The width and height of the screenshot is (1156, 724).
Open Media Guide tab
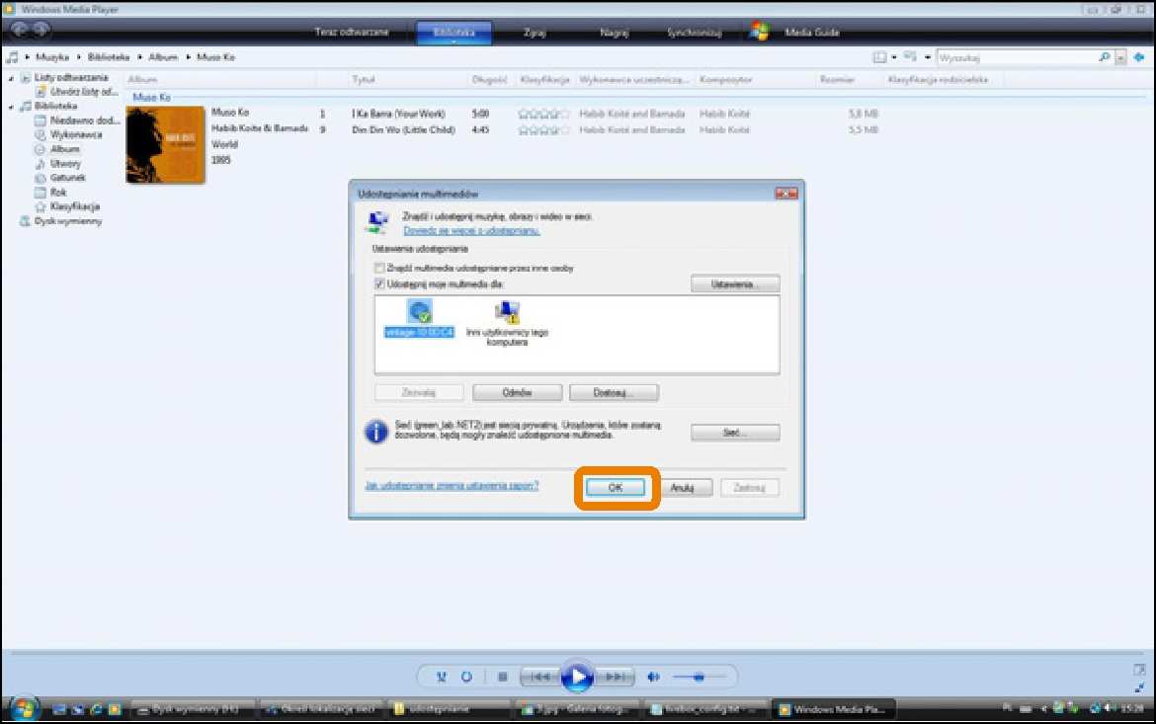[x=812, y=33]
